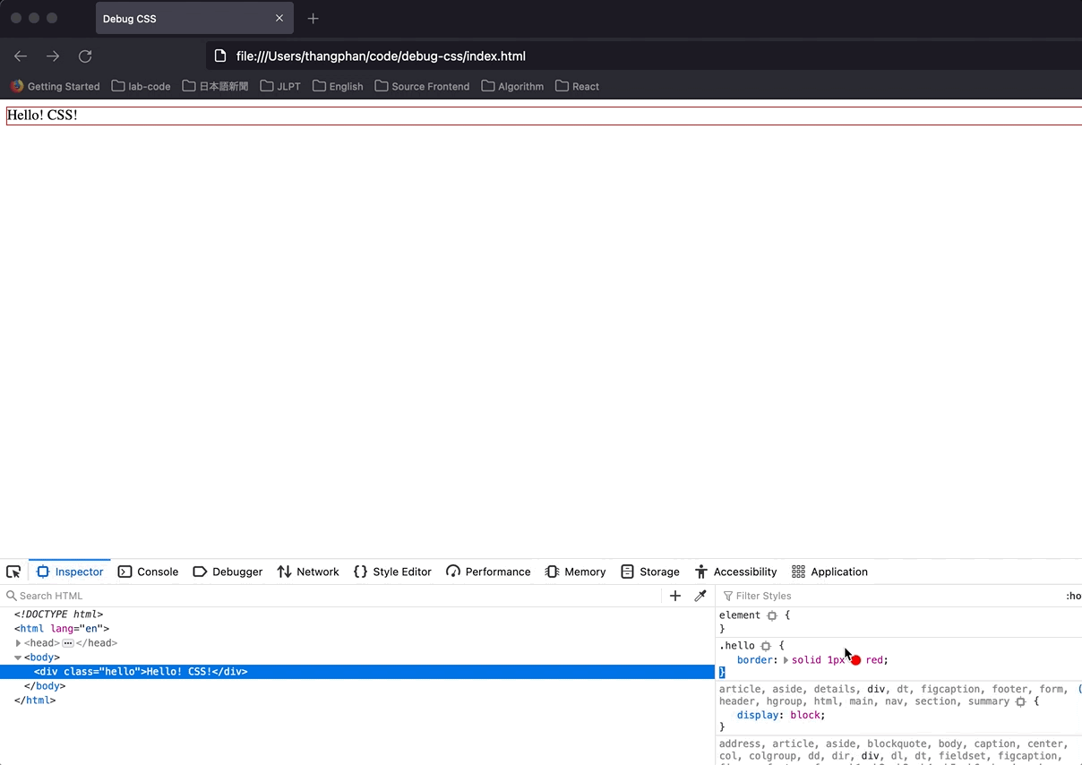The width and height of the screenshot is (1082, 765).
Task: Go back with the browser back arrow
Action: pos(21,56)
